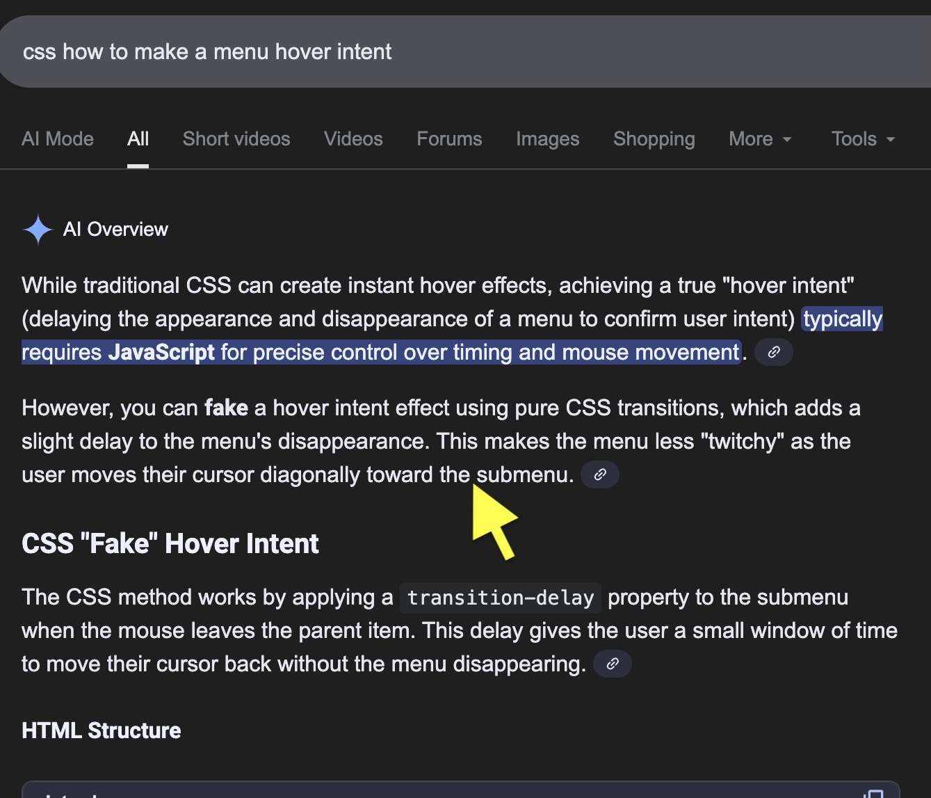The width and height of the screenshot is (931, 798).
Task: Click the 'AI Overview' label text
Action: point(115,230)
